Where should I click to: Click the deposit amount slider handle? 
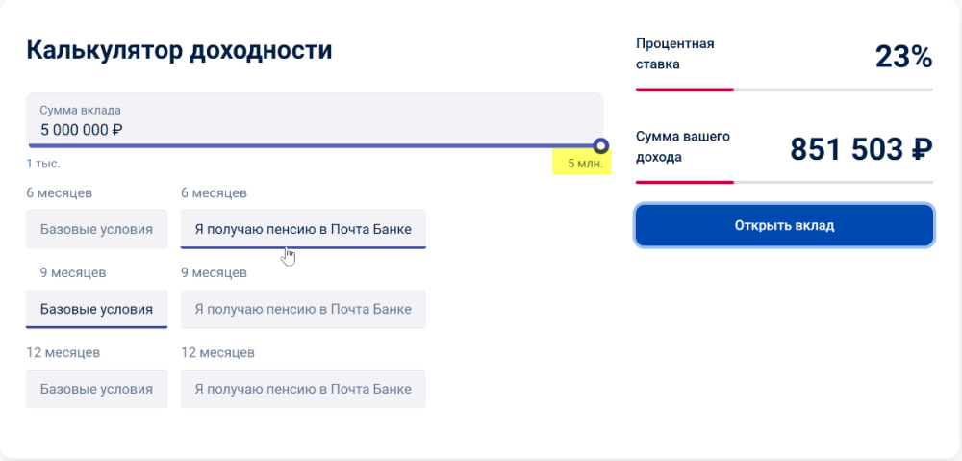pyautogui.click(x=601, y=146)
